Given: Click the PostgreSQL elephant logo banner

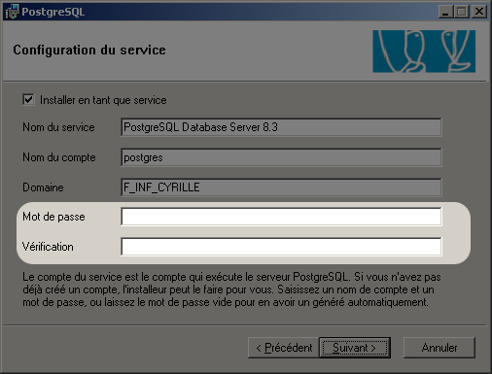Looking at the screenshot, I should pos(424,51).
